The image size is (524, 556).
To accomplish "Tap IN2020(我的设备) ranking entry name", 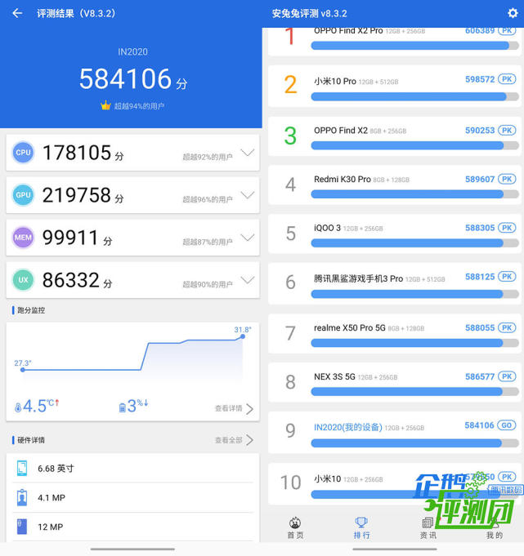I will [348, 427].
